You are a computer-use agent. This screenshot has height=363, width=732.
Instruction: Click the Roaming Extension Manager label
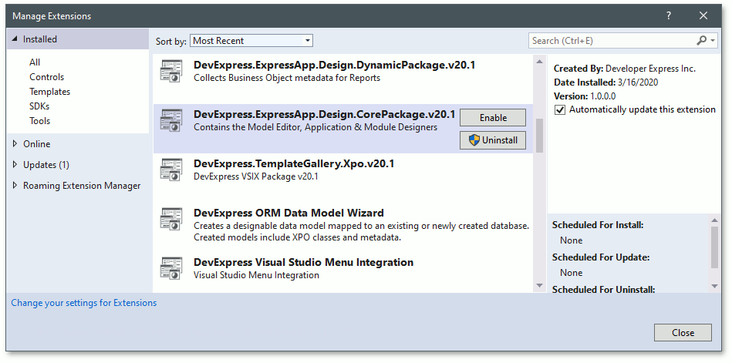click(x=82, y=186)
